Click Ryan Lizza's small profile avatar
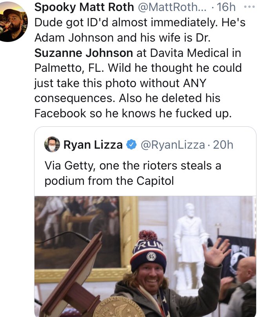The width and height of the screenshot is (262, 317). point(52,144)
